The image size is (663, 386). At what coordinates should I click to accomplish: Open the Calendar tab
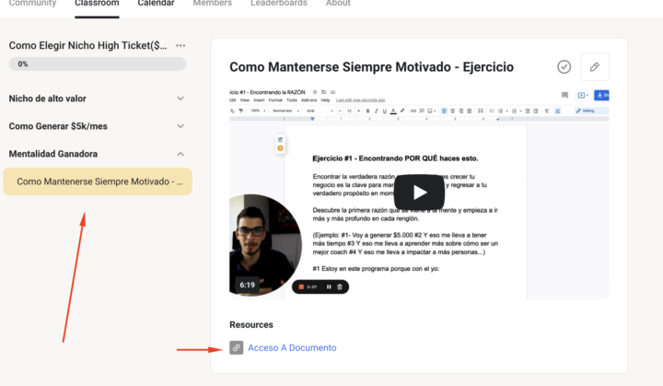(x=156, y=4)
